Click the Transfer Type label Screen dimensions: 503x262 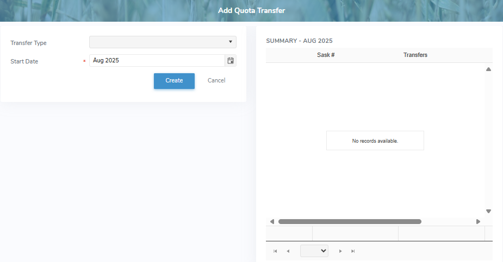click(28, 43)
